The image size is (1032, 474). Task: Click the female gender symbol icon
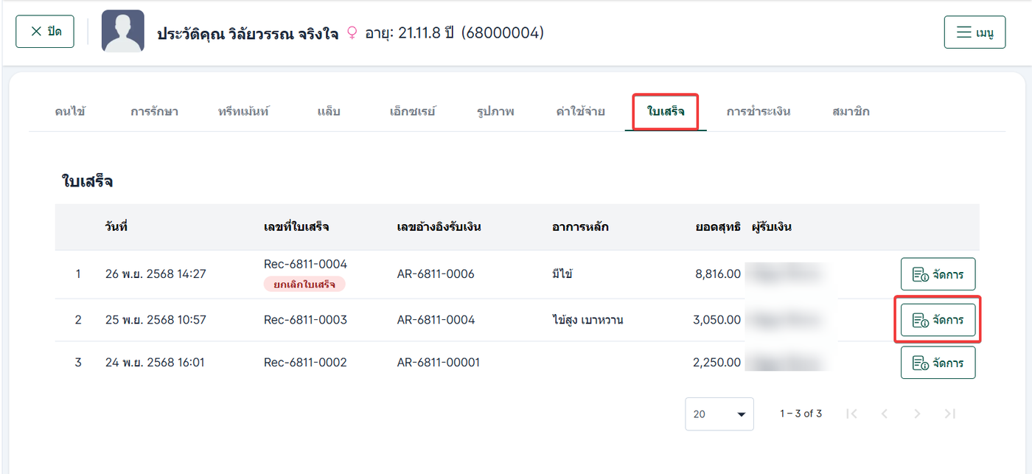tap(352, 33)
